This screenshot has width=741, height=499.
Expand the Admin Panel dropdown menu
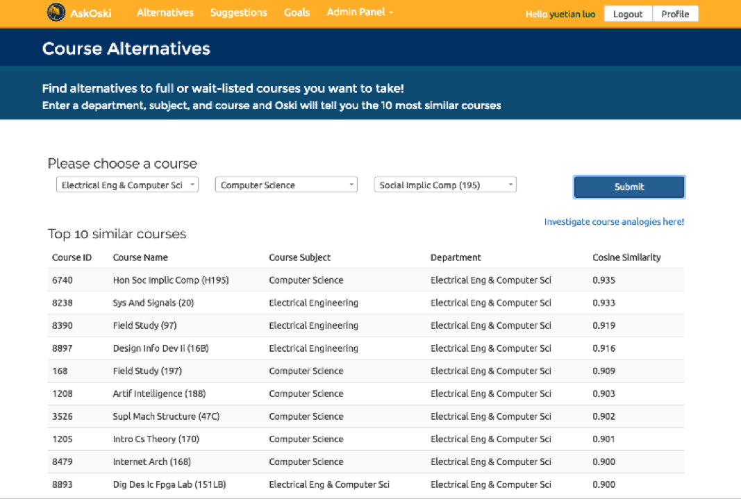coord(360,12)
